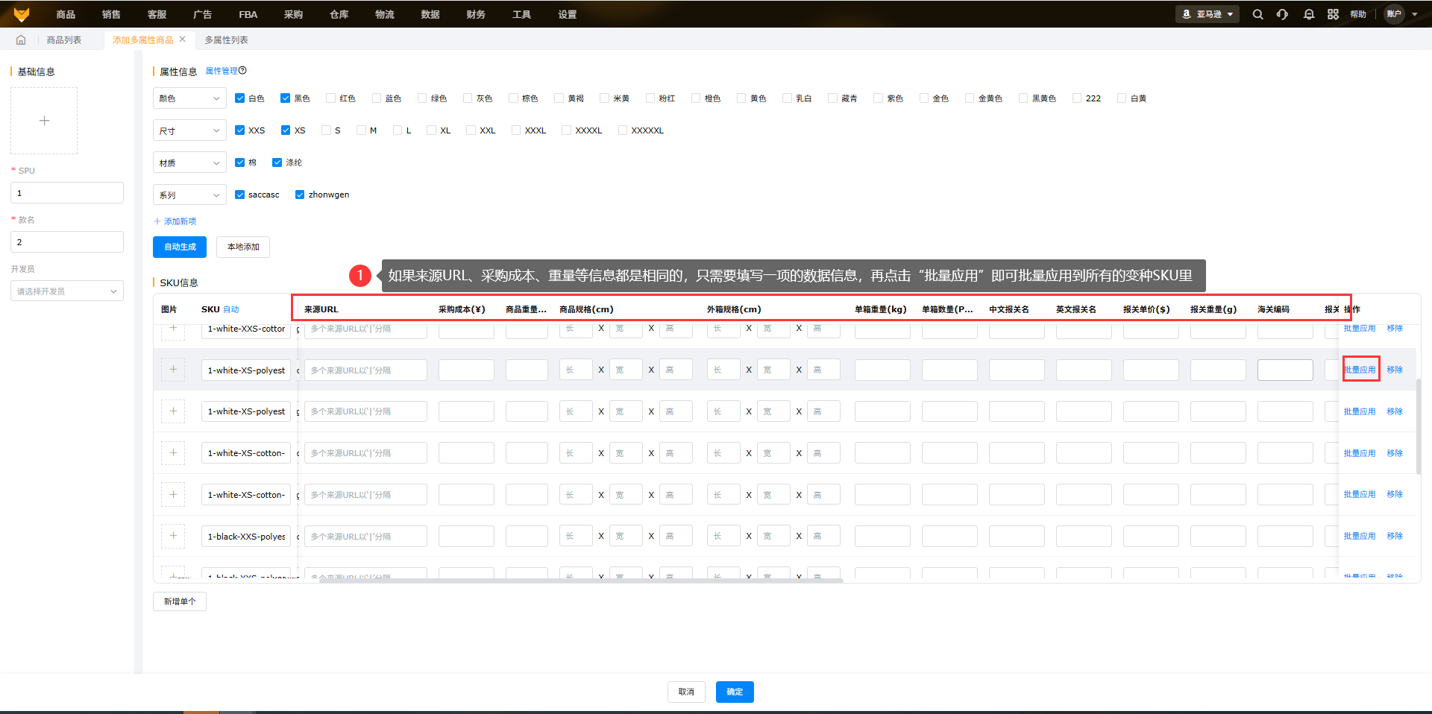
Task: Open the 颜色 attribute dropdown
Action: pos(189,98)
